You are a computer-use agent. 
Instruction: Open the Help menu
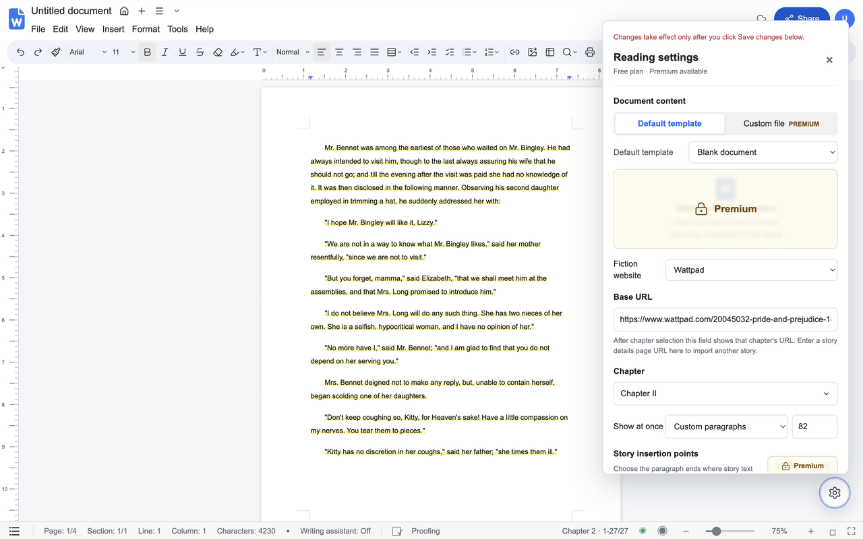204,29
